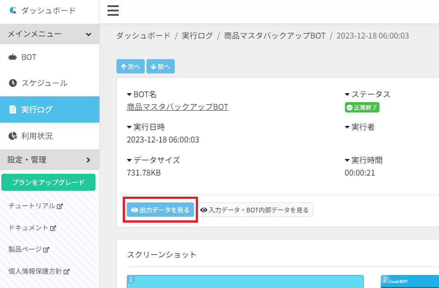
Task: View output data with 出力データを見る
Action: click(x=160, y=210)
